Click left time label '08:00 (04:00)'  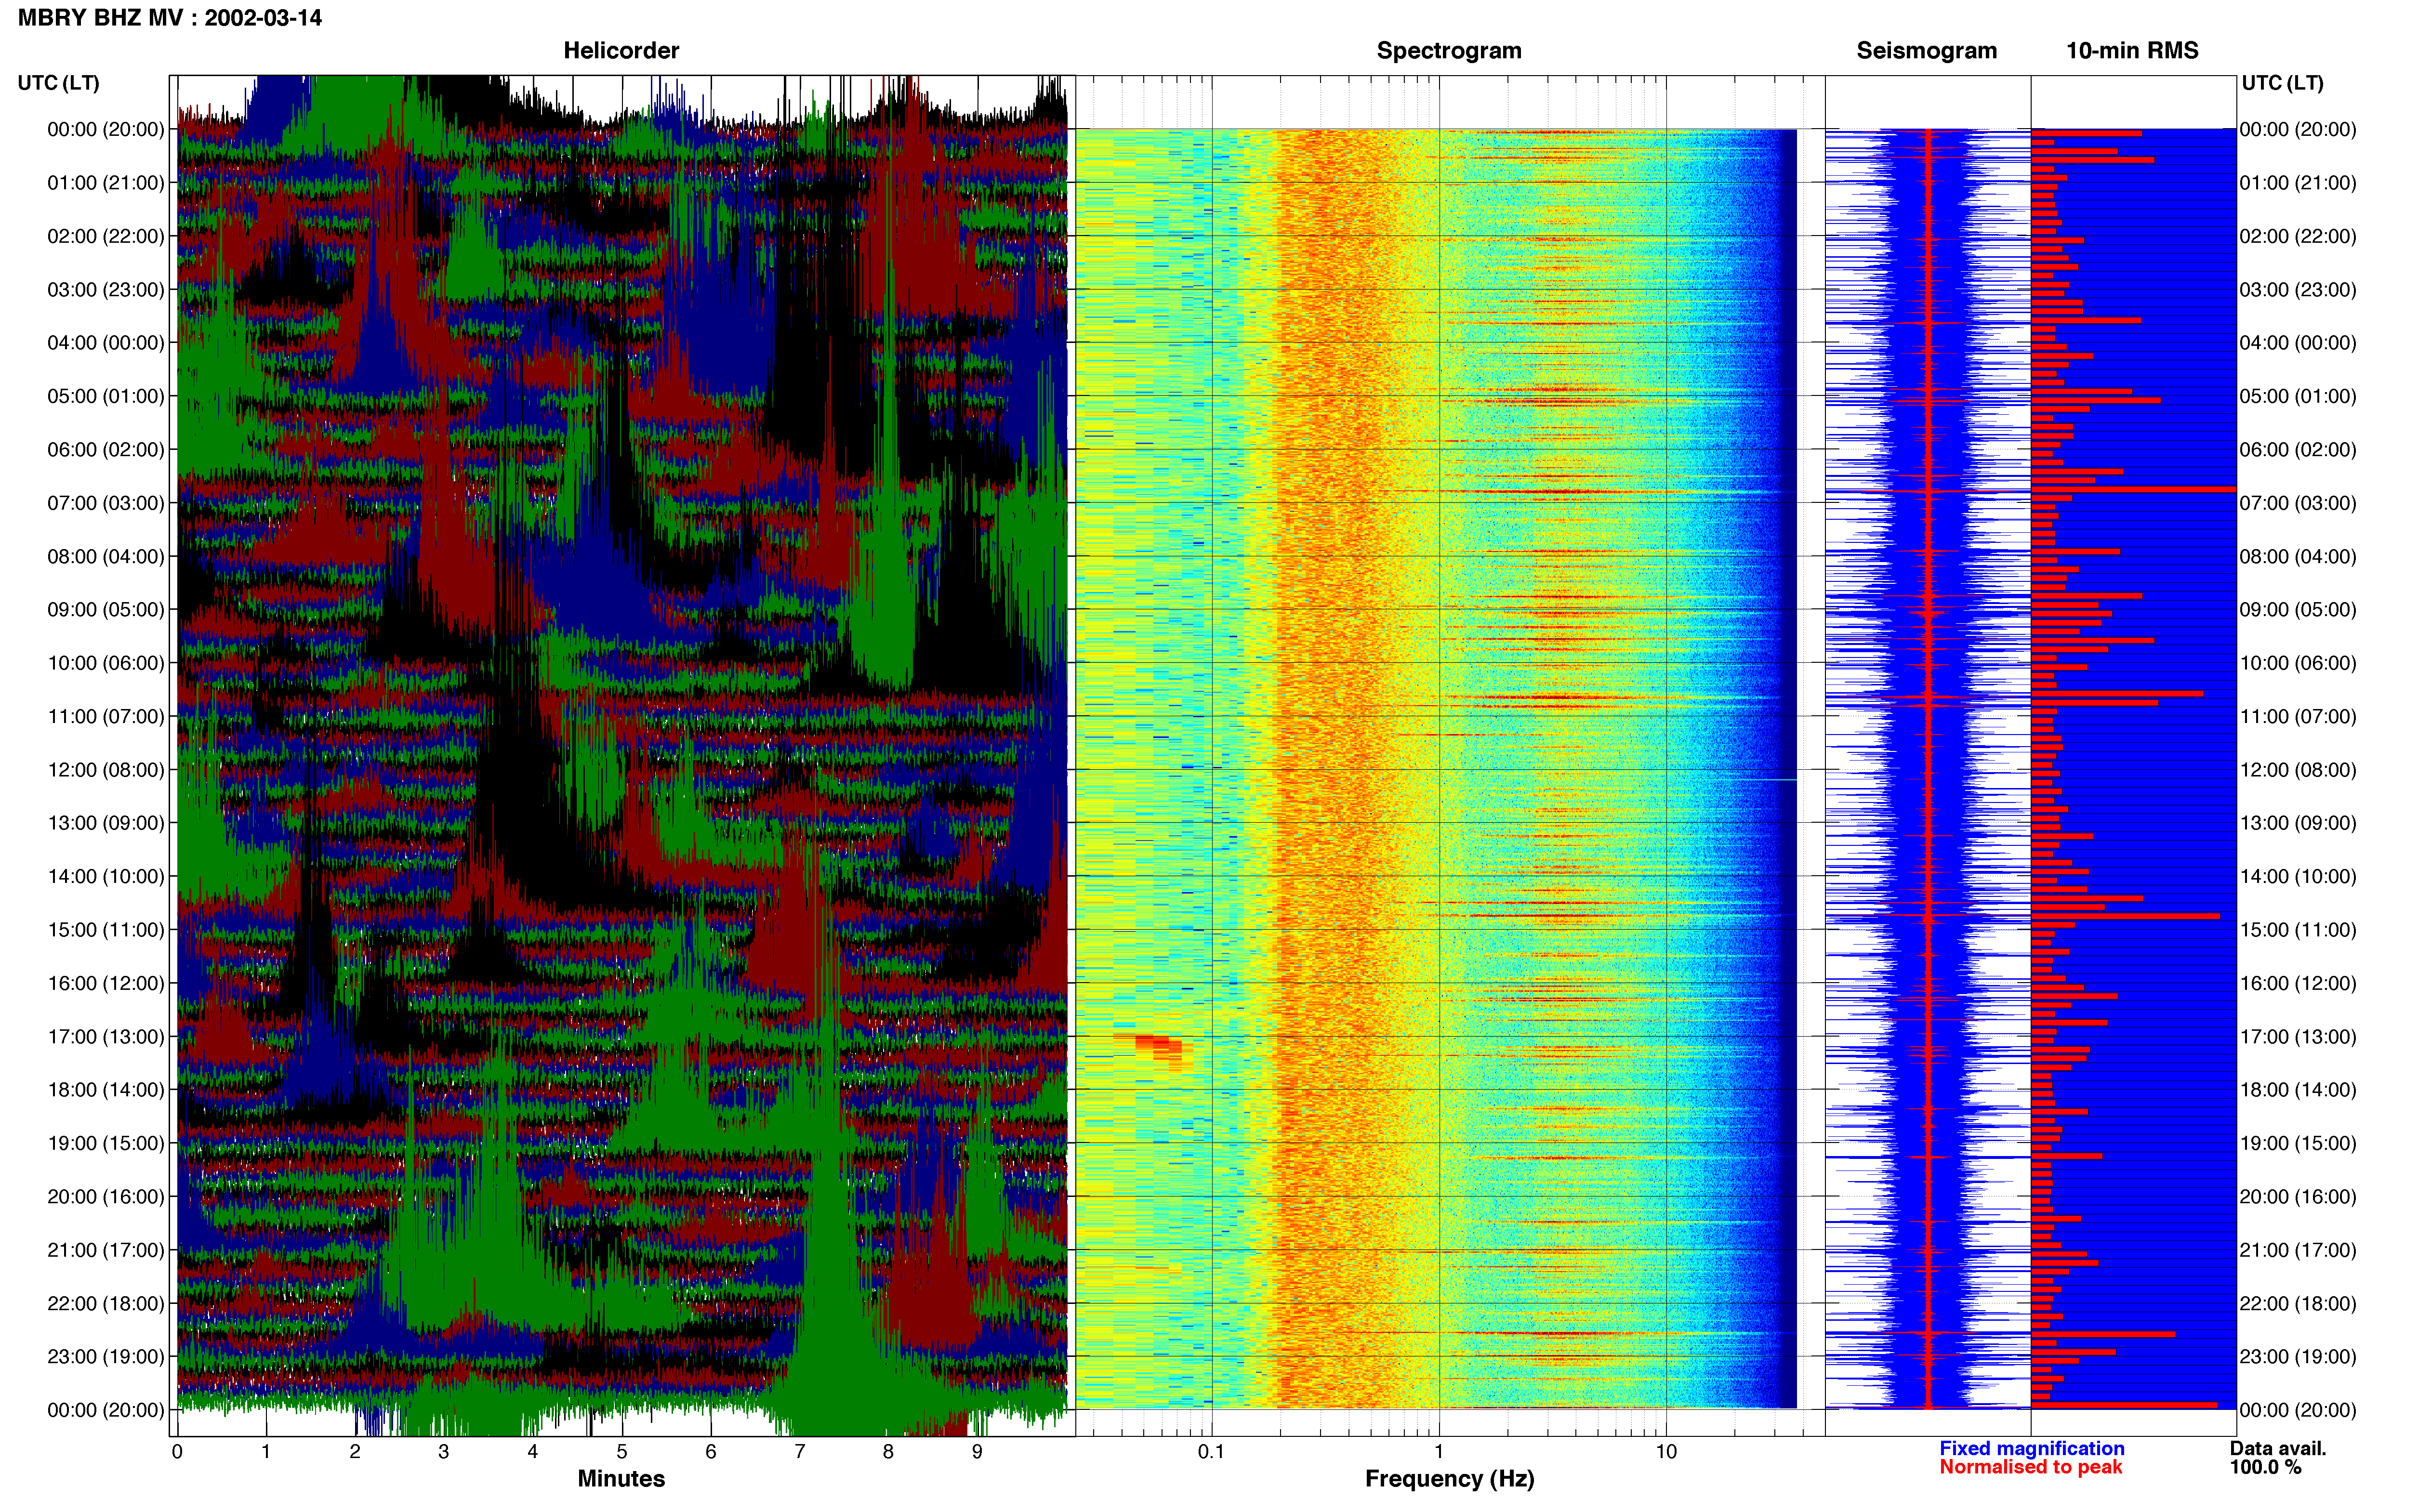tap(106, 556)
